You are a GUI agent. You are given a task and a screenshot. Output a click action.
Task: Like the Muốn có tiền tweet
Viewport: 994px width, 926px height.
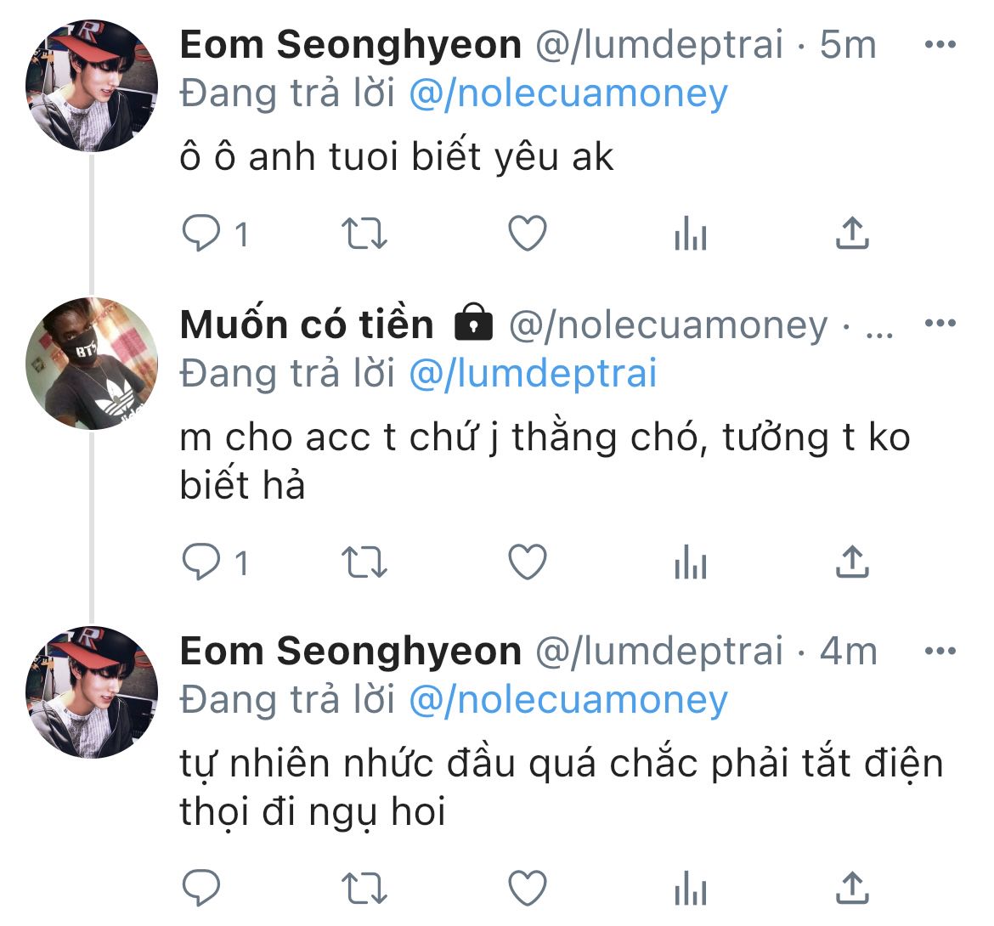[x=527, y=562]
